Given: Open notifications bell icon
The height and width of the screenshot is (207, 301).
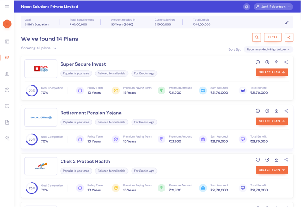Looking at the screenshot, I should pyautogui.click(x=247, y=7).
